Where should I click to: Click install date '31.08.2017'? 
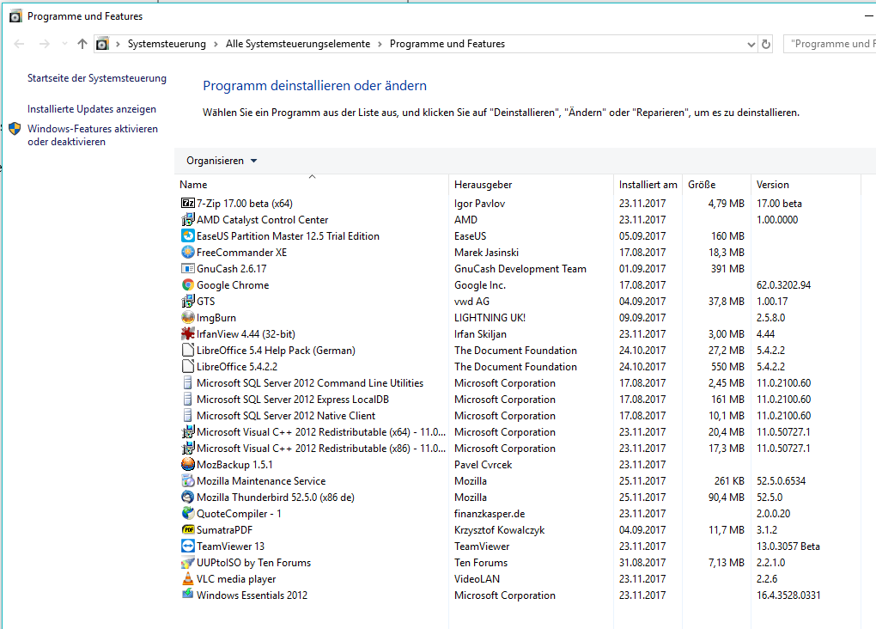(x=642, y=563)
